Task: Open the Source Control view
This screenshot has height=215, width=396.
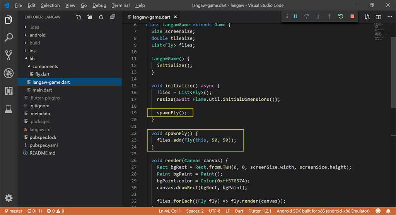Action: pos(9,55)
